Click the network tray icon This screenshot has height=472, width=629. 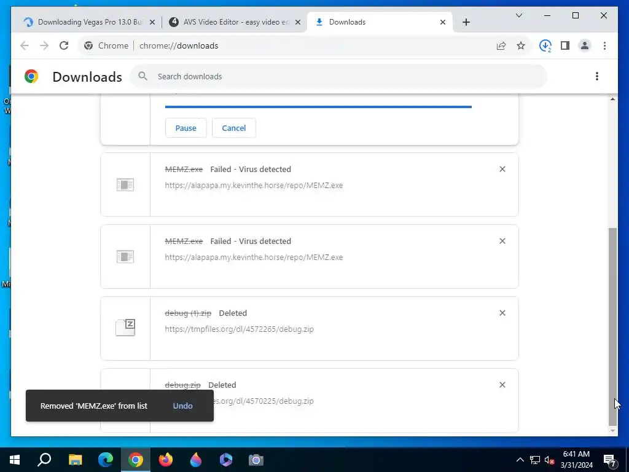[535, 460]
